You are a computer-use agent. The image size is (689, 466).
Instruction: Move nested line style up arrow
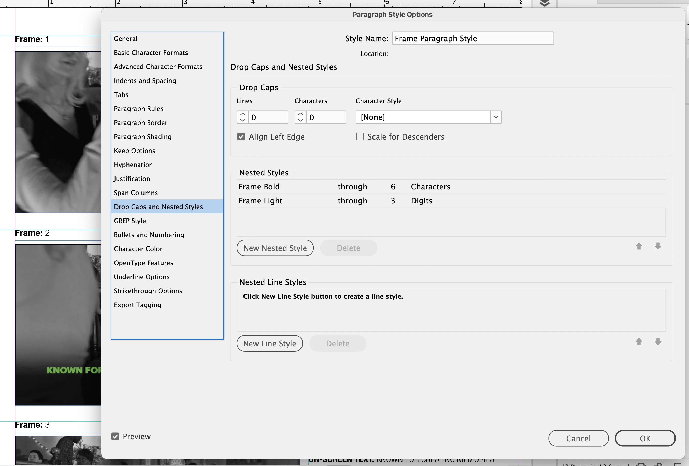coord(639,341)
